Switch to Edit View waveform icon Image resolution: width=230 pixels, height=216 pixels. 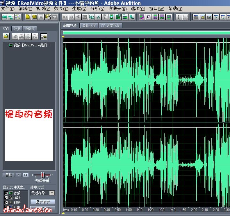coord(4,17)
